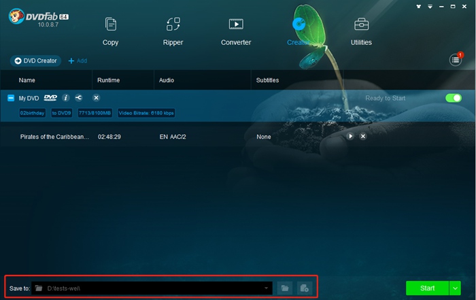Change the output via to DVD9 tag
The image size is (476, 300).
point(61,113)
